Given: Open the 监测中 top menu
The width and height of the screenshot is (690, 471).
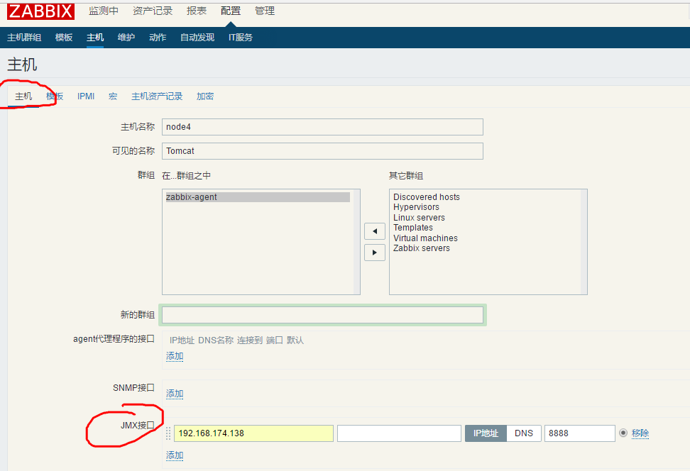Looking at the screenshot, I should tap(104, 11).
